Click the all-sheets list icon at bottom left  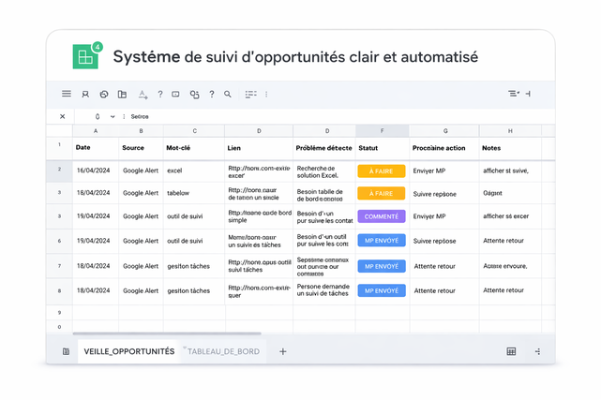(x=66, y=351)
